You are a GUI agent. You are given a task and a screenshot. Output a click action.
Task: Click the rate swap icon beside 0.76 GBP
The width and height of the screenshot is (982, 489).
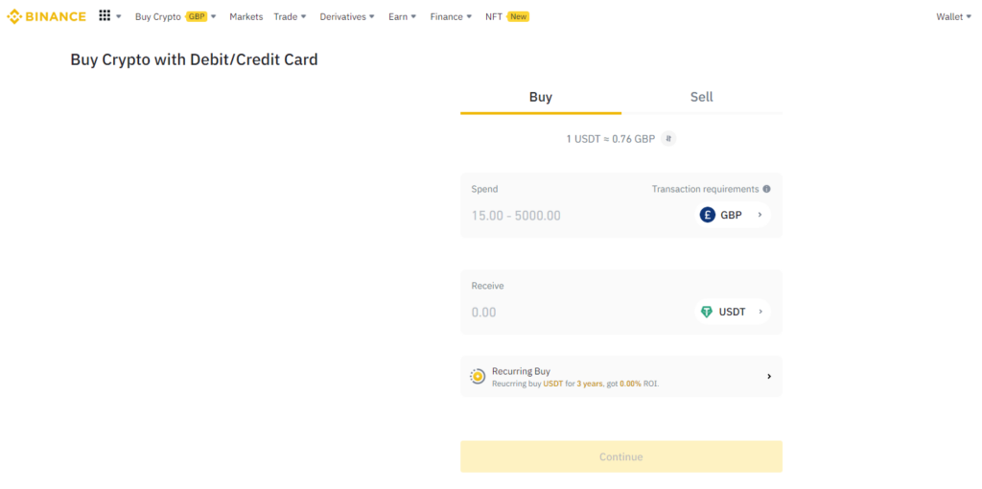pos(668,139)
